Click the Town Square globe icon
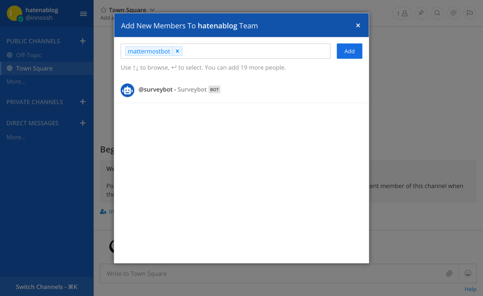483x296 pixels. click(10, 68)
